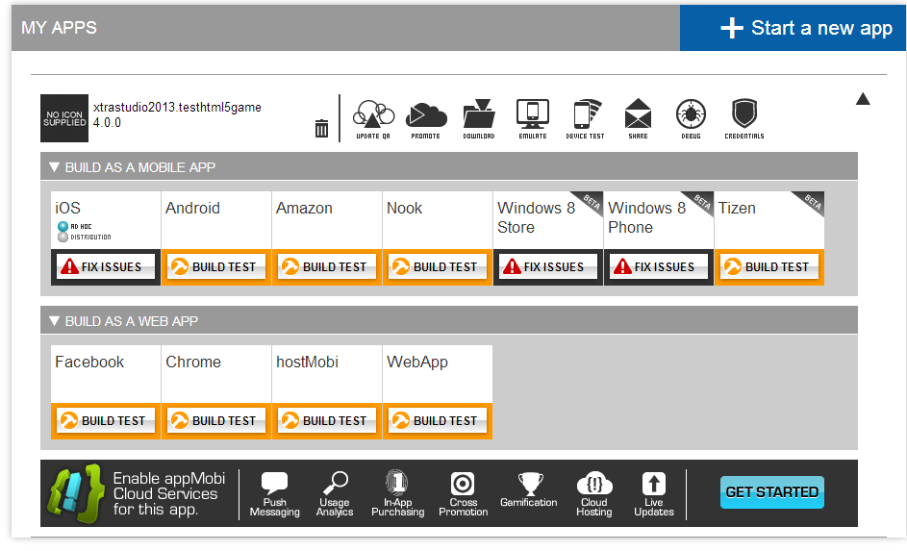Click Fix Issues under Windows 8 Store

pyautogui.click(x=548, y=266)
